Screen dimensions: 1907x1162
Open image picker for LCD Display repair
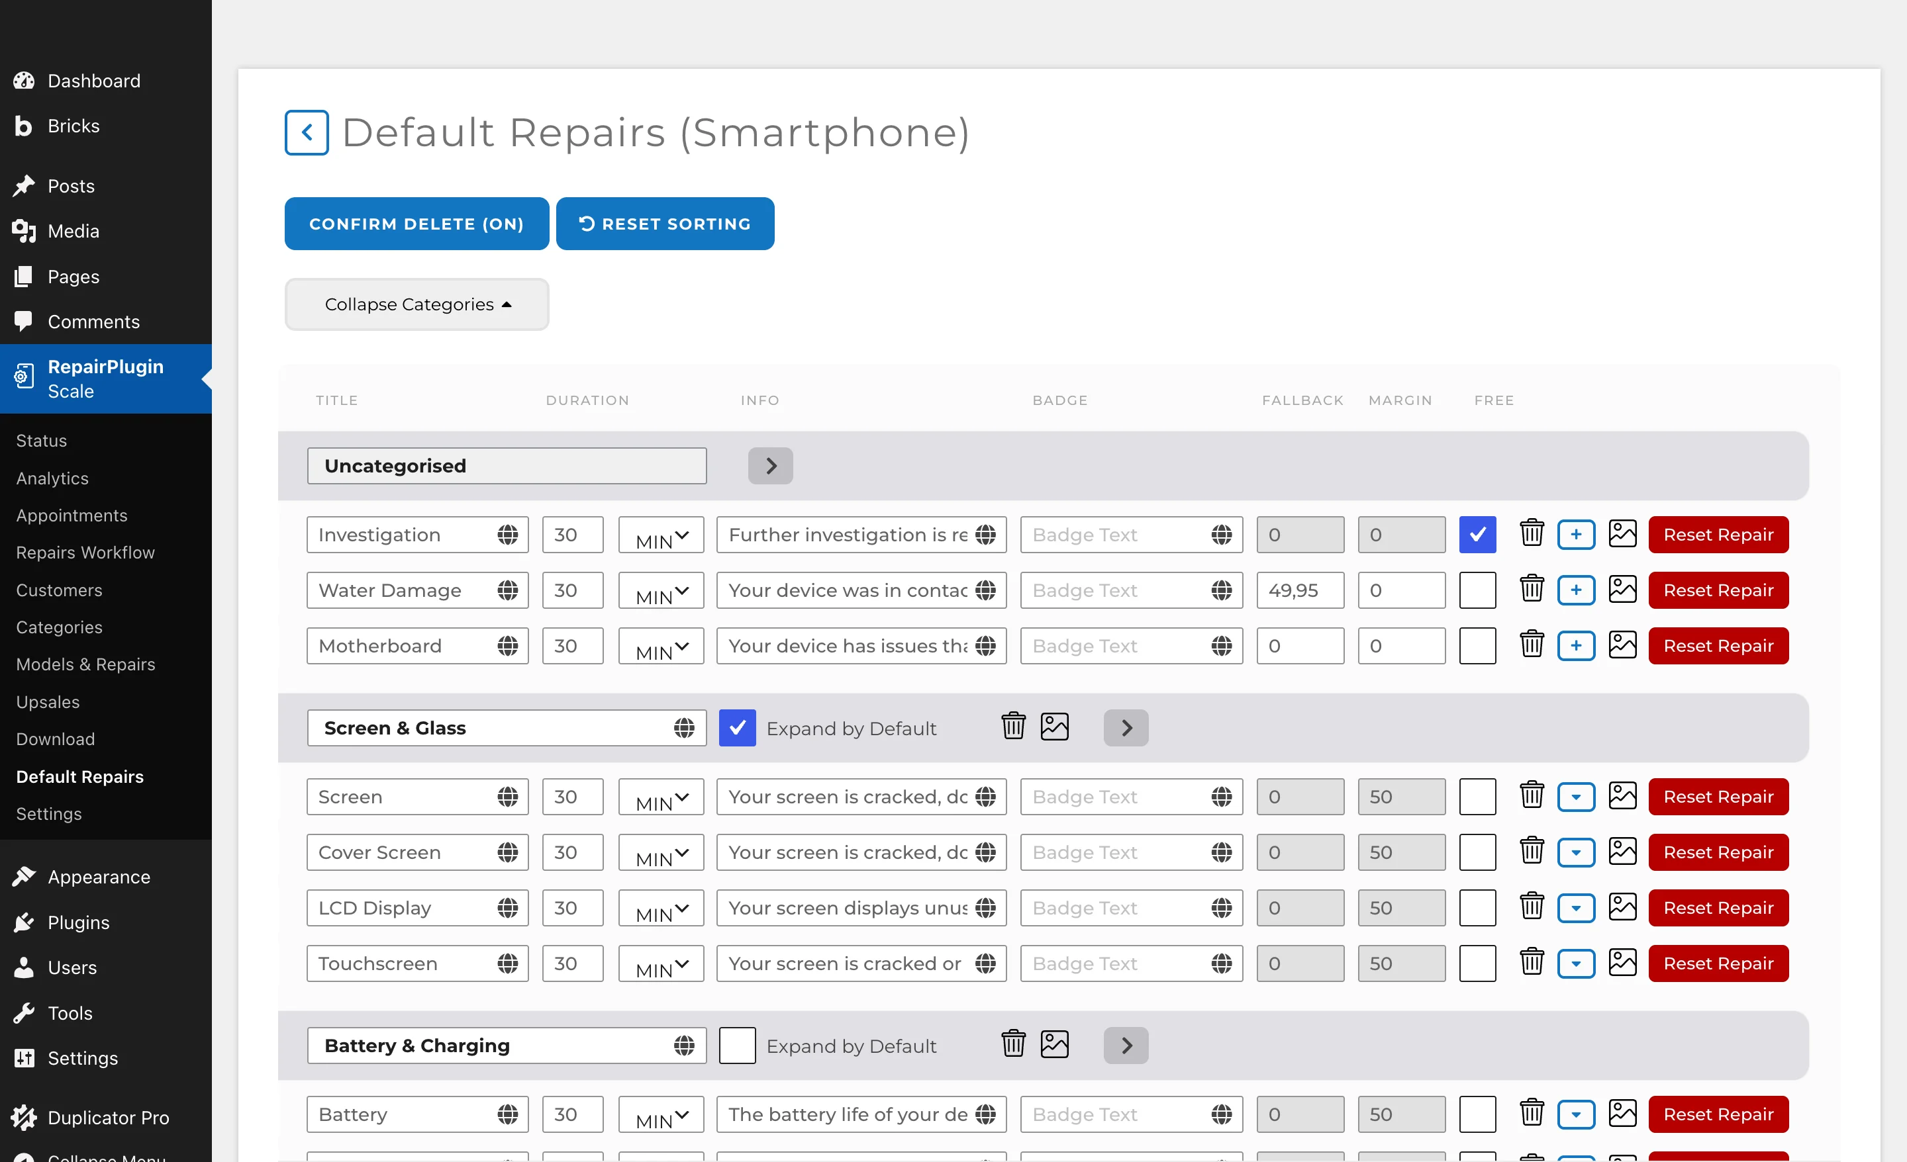pyautogui.click(x=1622, y=907)
